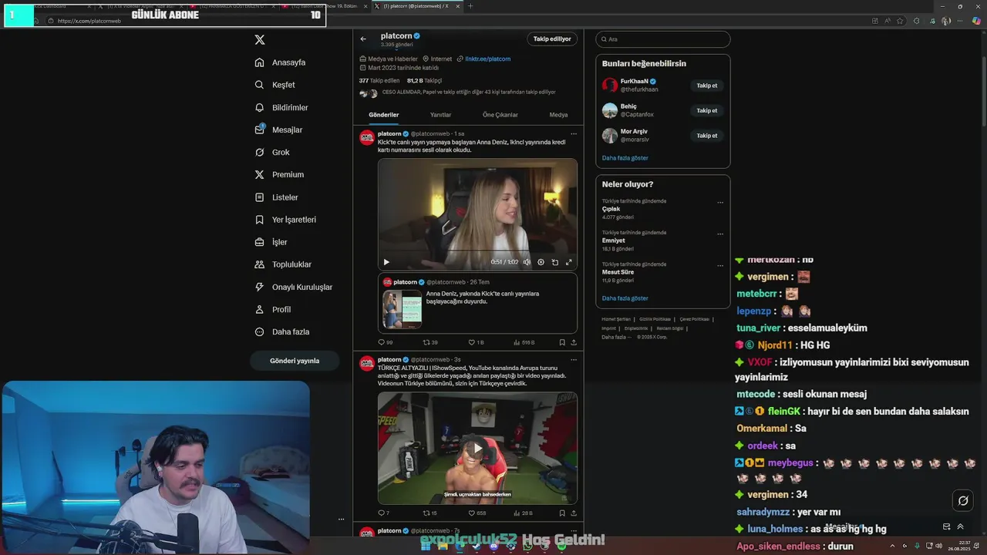Share the Anna Deniz post
Screen dimensions: 987x555
click(574, 342)
